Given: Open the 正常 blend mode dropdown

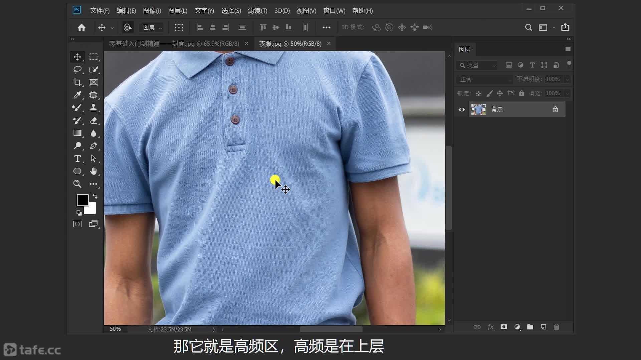Looking at the screenshot, I should point(484,79).
